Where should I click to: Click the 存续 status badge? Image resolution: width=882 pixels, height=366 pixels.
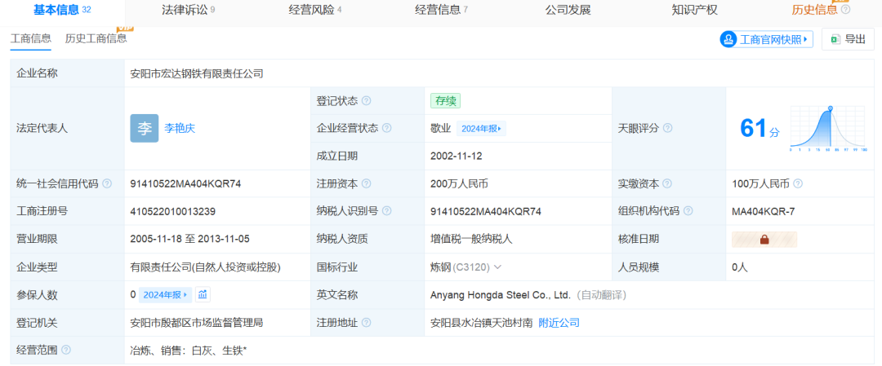click(446, 101)
